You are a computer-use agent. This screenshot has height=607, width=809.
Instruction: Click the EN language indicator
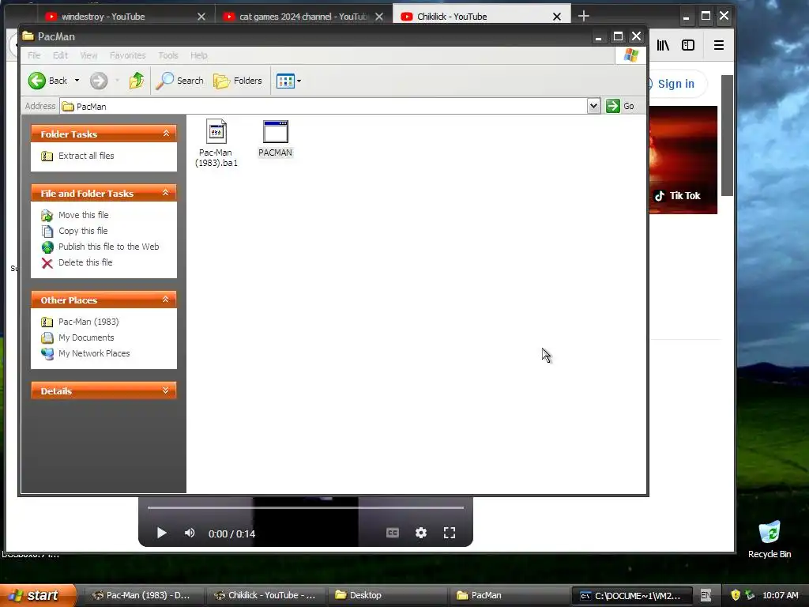[706, 596]
